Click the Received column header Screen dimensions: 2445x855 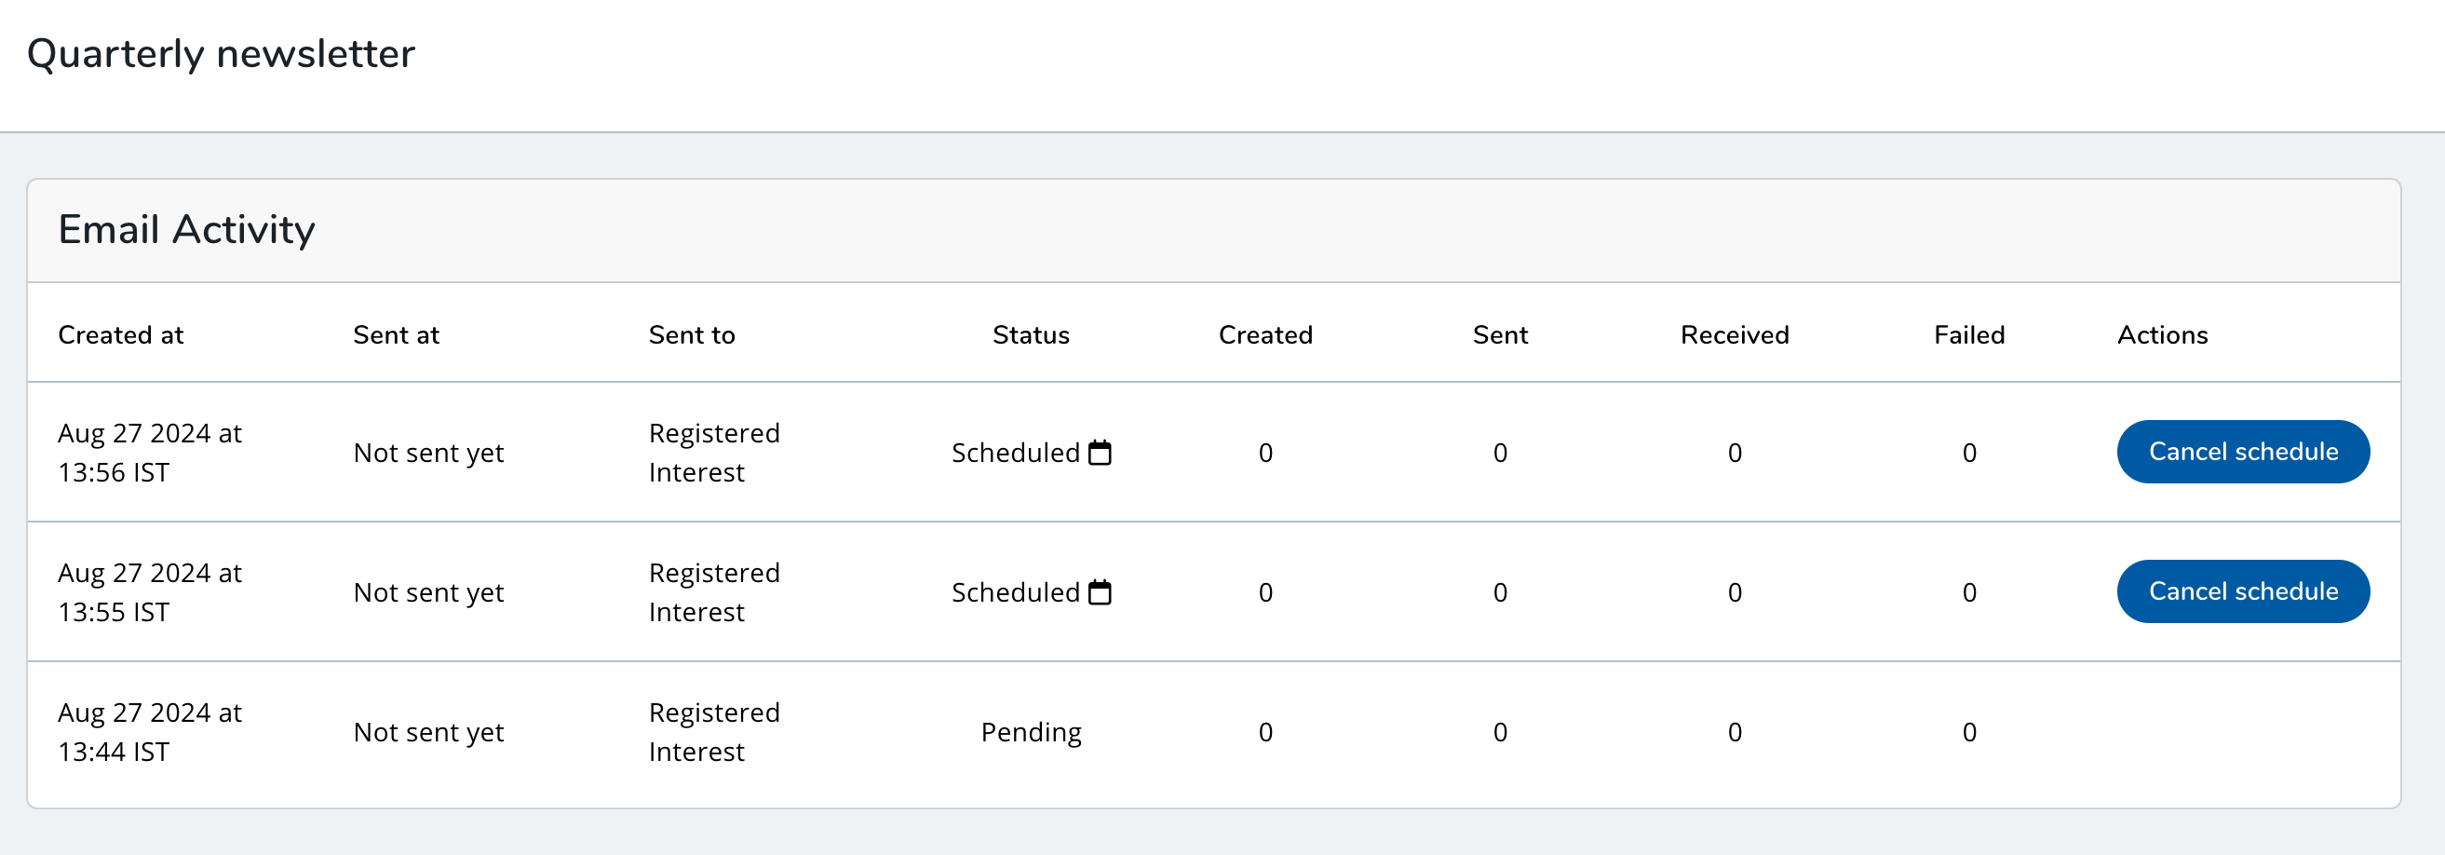1733,335
